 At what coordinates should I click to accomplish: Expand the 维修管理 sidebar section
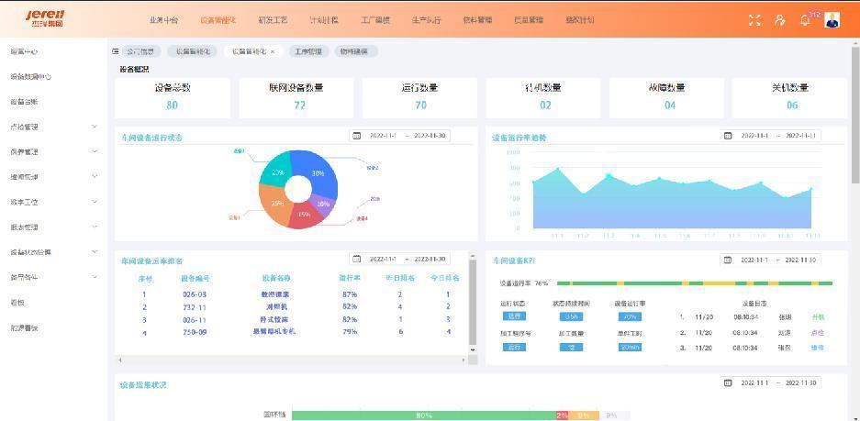tap(94, 176)
